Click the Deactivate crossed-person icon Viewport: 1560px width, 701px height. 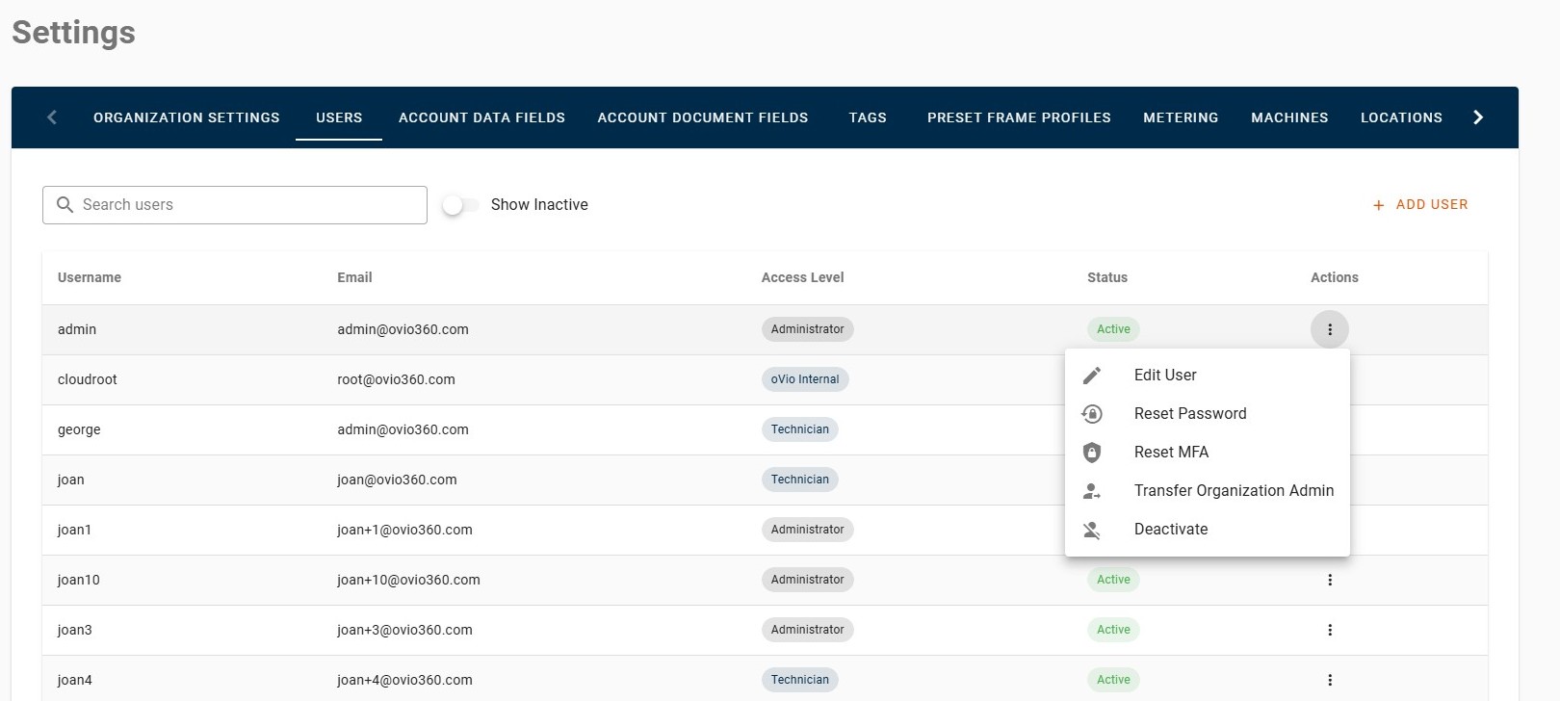[1092, 530]
